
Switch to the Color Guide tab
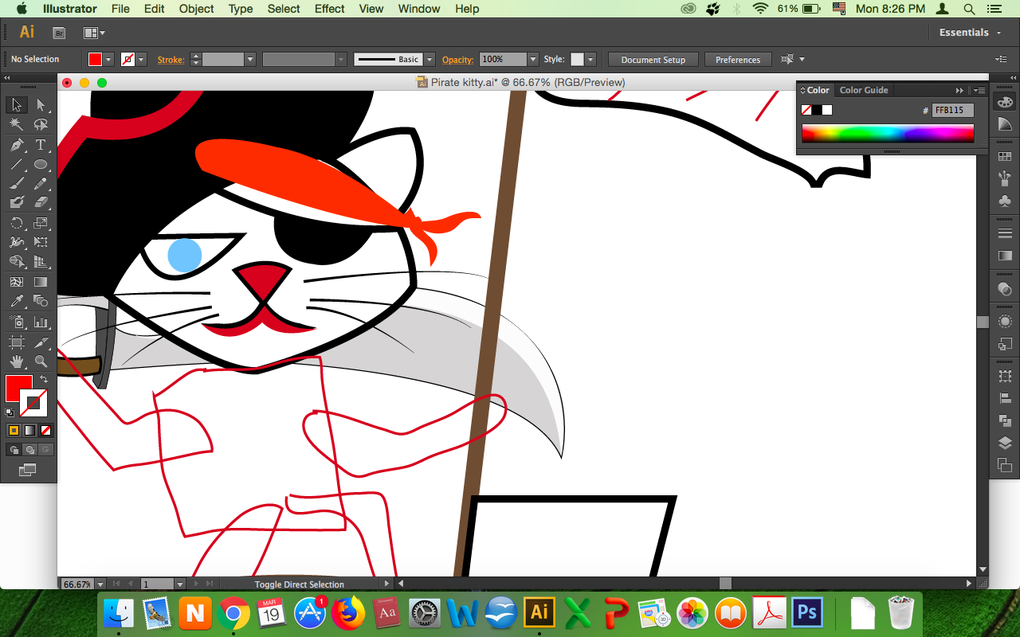[864, 90]
